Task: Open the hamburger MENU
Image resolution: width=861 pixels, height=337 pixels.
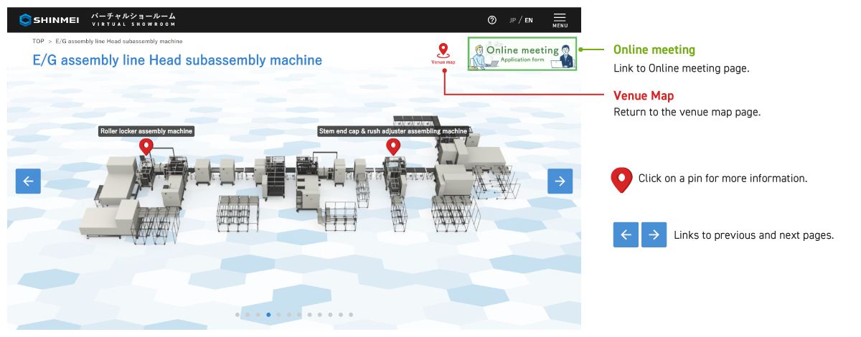Action: 560,20
